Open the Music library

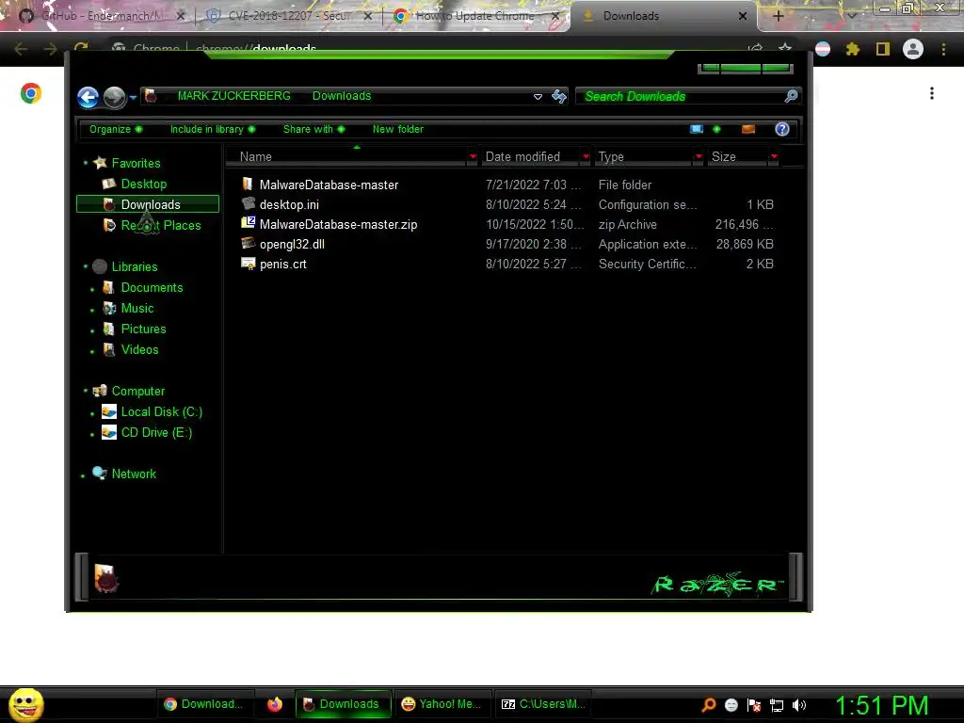pos(137,308)
